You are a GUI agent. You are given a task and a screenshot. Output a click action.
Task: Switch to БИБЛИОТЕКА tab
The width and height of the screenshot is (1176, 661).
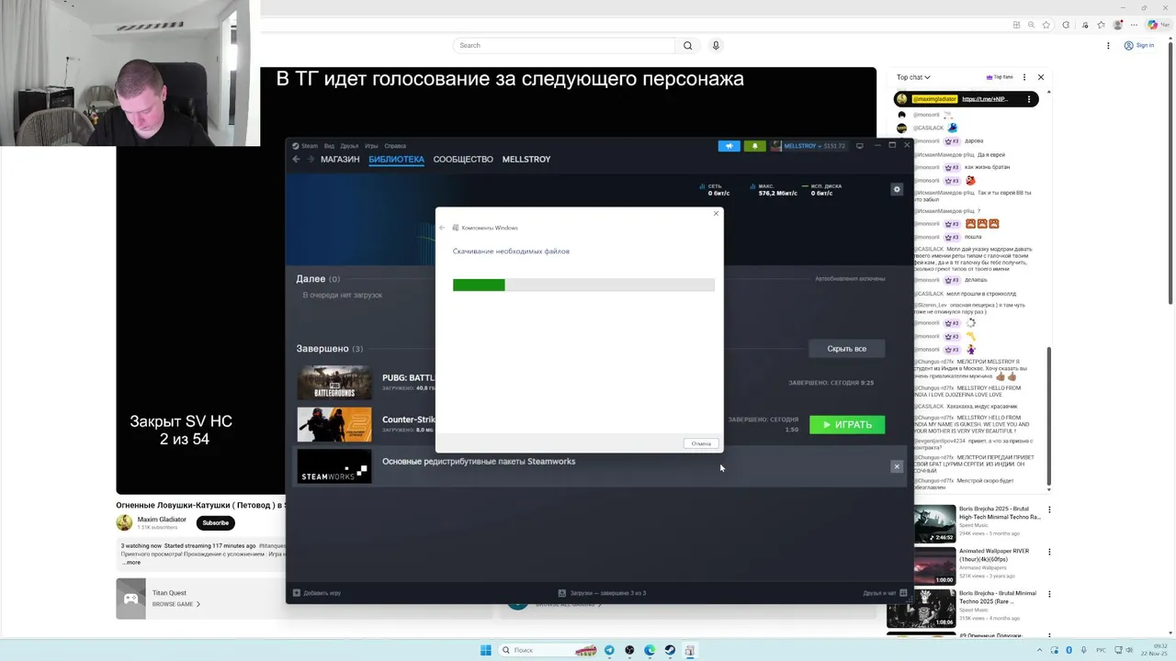tap(396, 159)
